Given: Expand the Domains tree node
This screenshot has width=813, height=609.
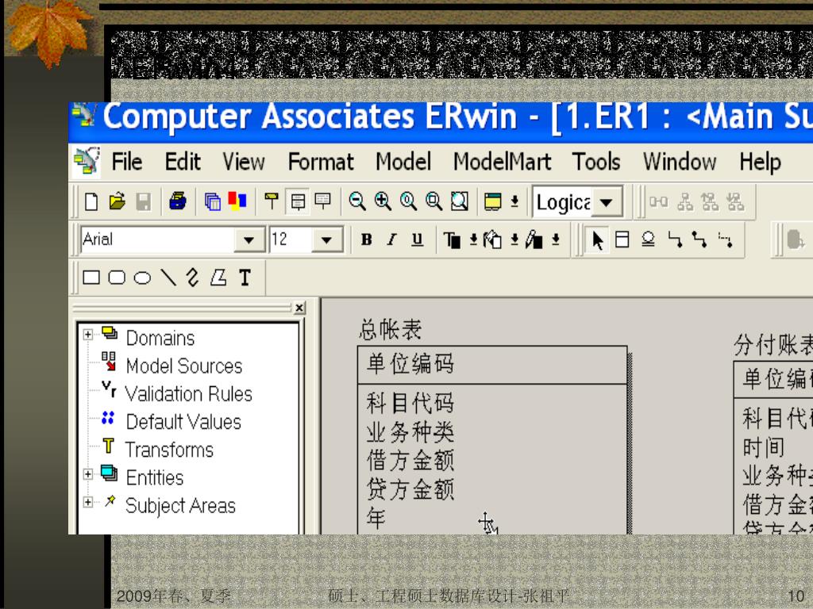Looking at the screenshot, I should coord(87,335).
